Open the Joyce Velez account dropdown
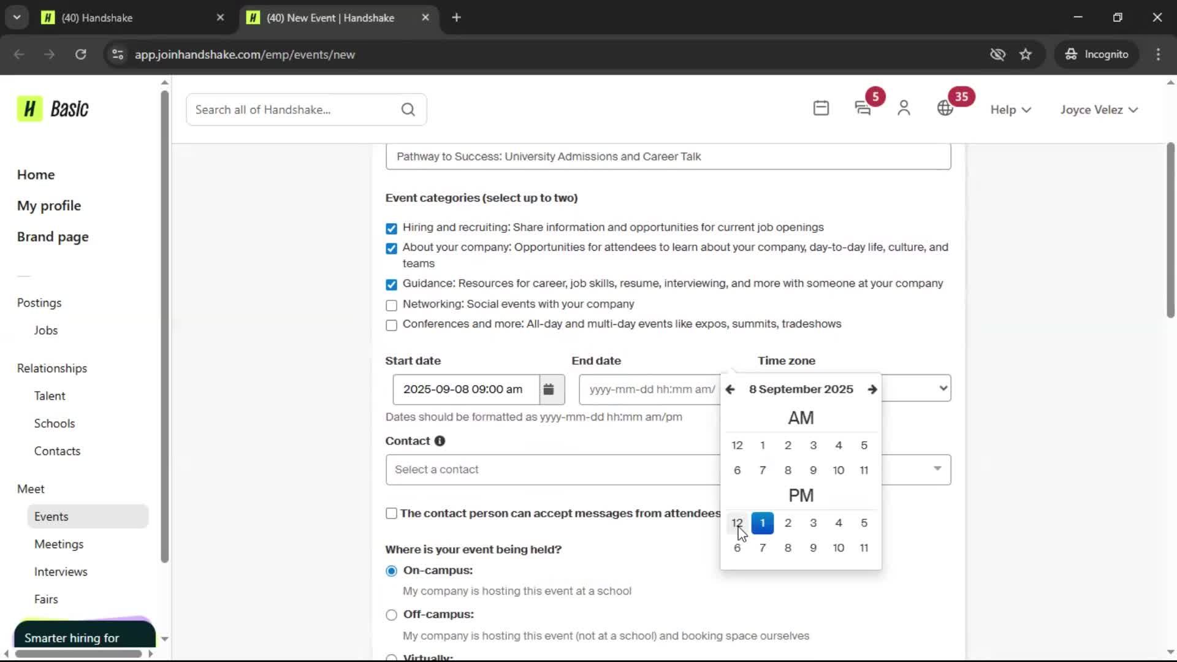1177x662 pixels. click(x=1099, y=110)
